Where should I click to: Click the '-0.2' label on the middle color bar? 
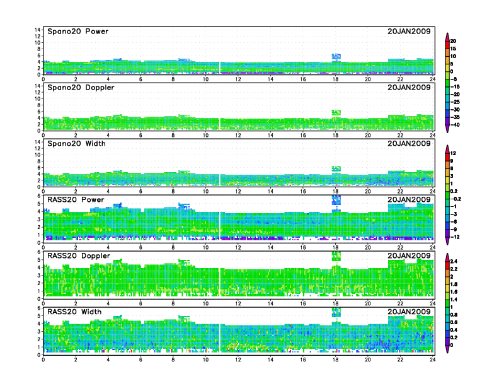(x=456, y=199)
